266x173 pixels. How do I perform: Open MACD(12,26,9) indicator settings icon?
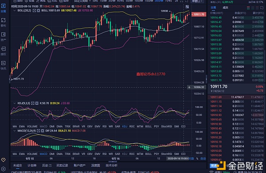38,131
